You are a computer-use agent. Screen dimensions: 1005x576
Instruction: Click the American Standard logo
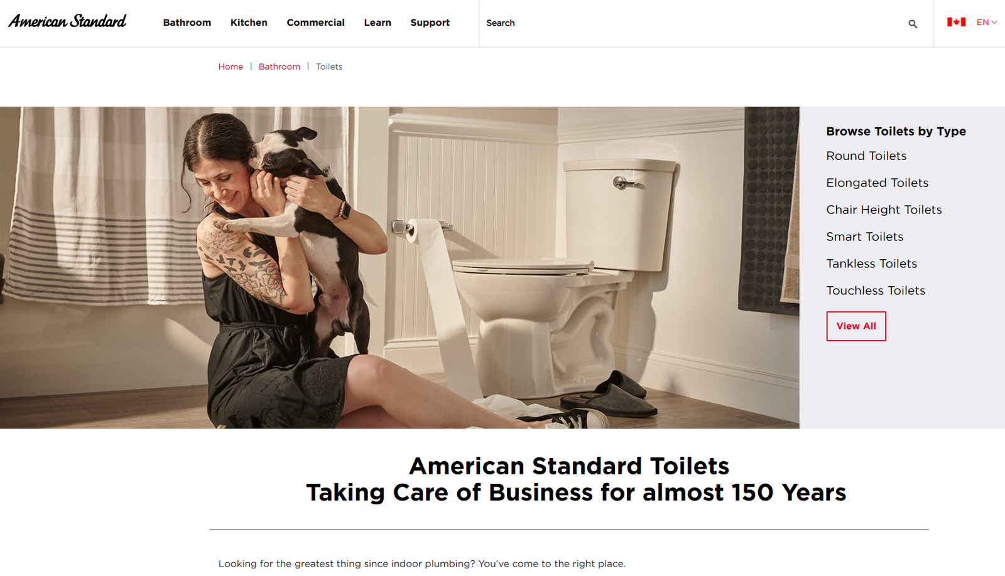[67, 21]
